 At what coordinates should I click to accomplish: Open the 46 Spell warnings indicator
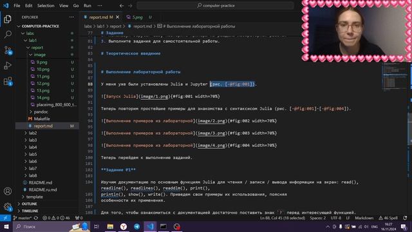388,218
